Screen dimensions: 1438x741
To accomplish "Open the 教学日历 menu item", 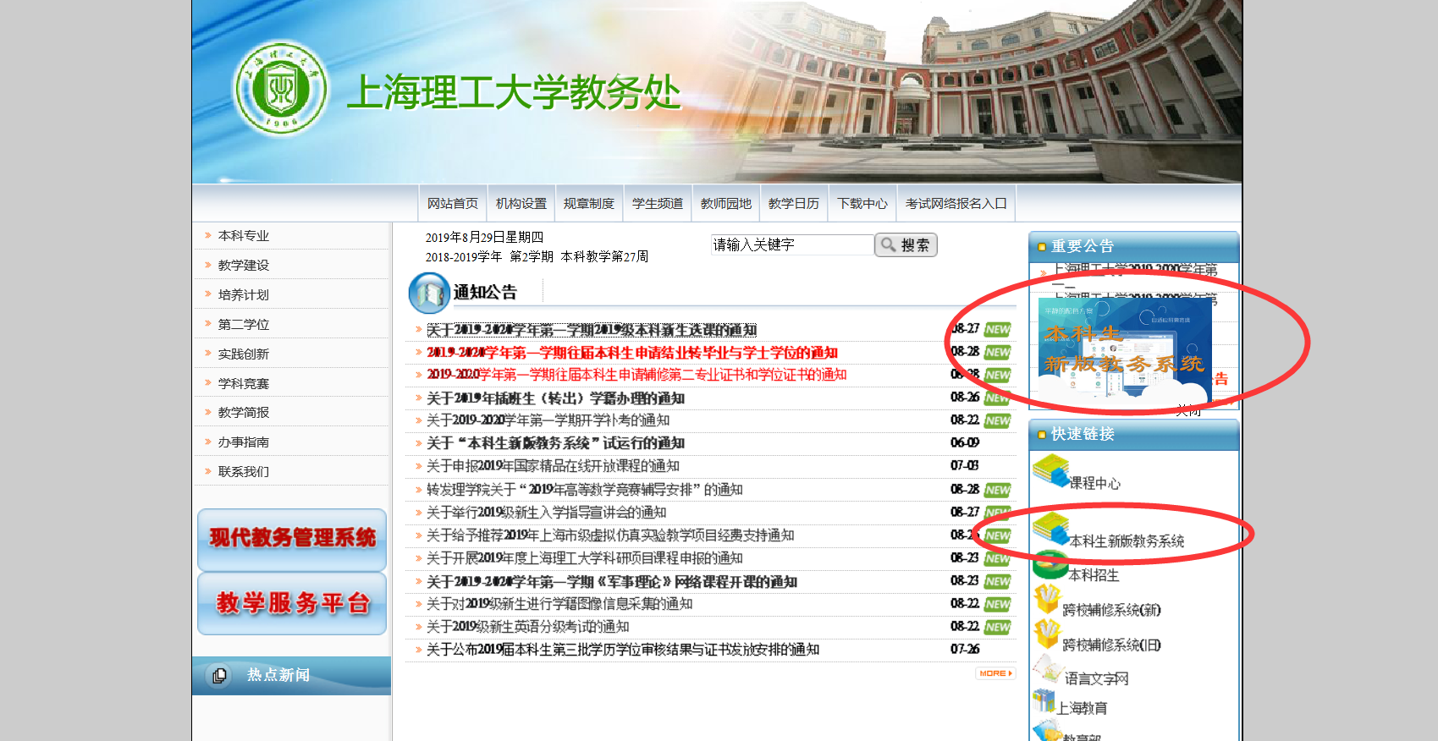I will pyautogui.click(x=794, y=204).
